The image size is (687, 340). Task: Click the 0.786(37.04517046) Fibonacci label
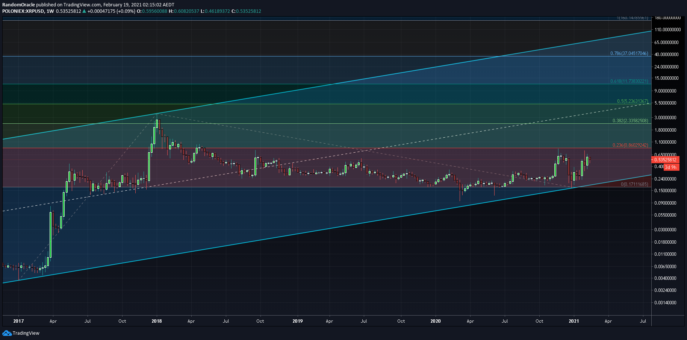click(x=629, y=53)
